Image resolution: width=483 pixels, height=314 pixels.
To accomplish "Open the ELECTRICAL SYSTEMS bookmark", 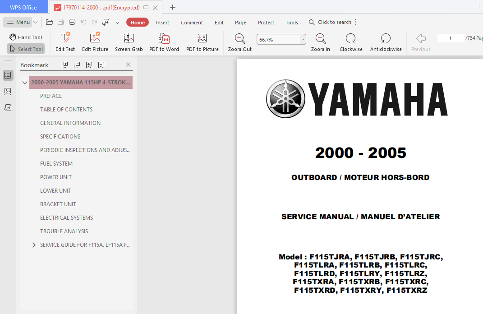I will coord(67,218).
